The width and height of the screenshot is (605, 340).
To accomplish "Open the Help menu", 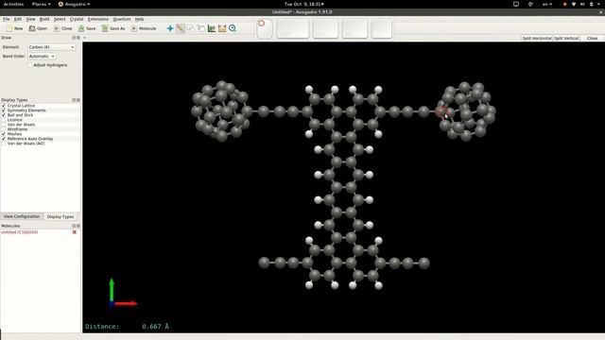I will point(139,19).
